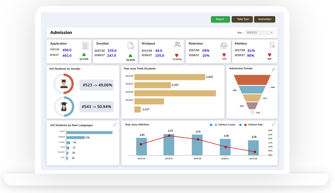Click the #543 -> 50.94% label
The width and height of the screenshot is (335, 193).
(x=97, y=107)
